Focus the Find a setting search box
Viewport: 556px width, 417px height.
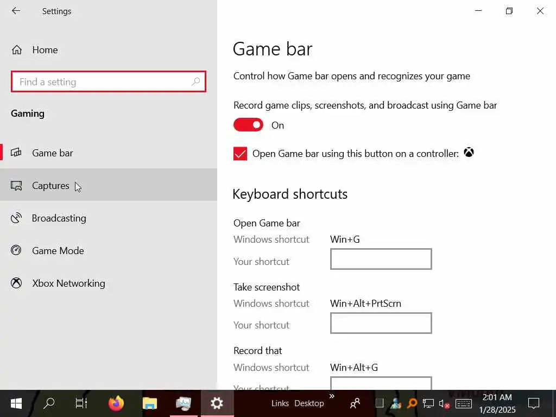click(x=109, y=82)
